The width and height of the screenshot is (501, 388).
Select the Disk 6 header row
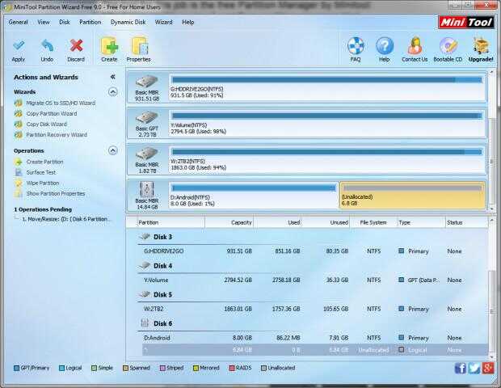click(x=314, y=323)
